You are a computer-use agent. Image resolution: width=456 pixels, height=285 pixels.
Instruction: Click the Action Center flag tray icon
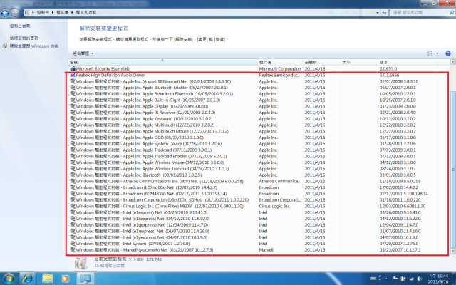pos(395,279)
